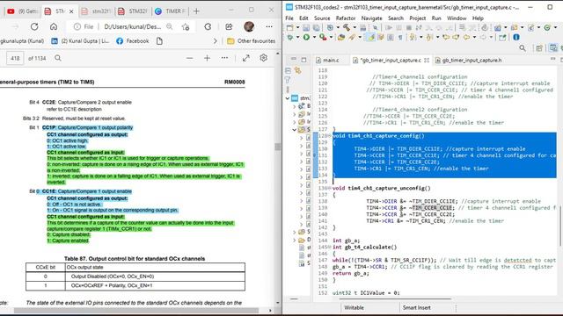
Task: Toggle the C/C++ perspective button
Action: point(553,48)
